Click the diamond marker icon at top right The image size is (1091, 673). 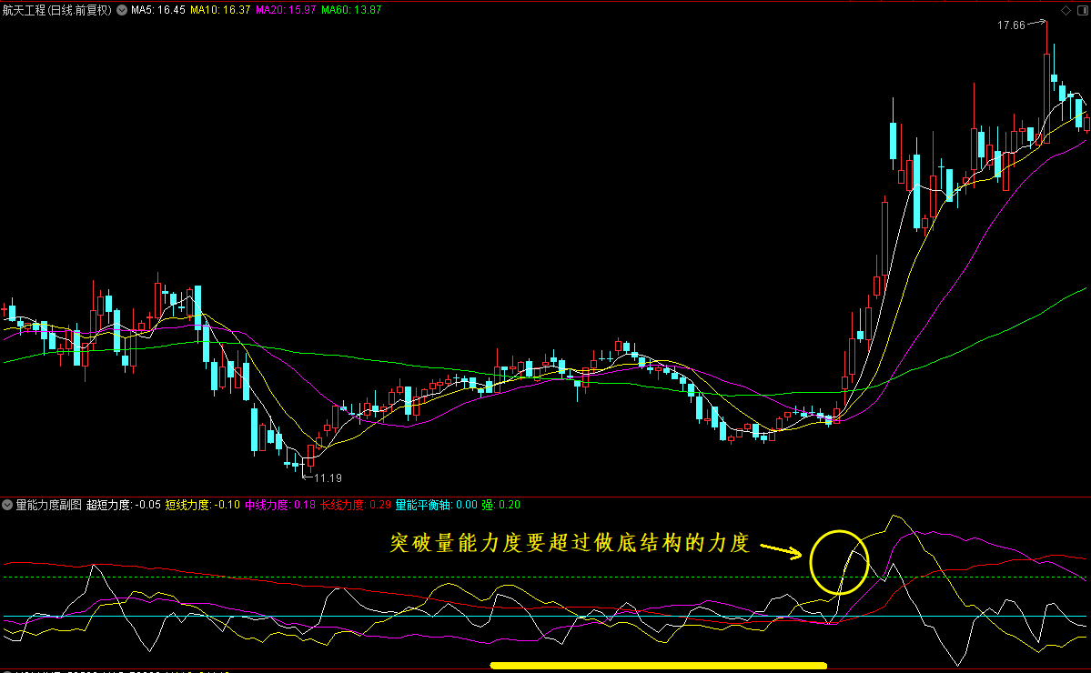click(1066, 10)
